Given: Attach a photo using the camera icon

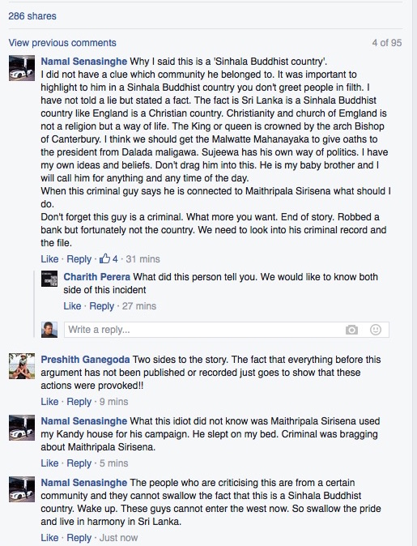Looking at the screenshot, I should 351,330.
